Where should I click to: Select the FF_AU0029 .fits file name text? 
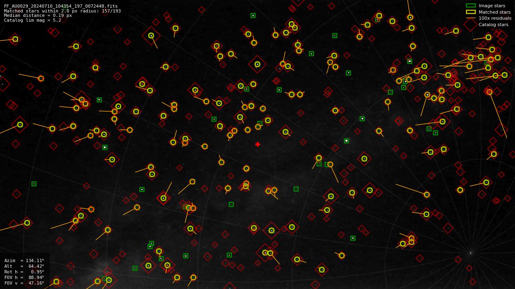click(x=61, y=6)
